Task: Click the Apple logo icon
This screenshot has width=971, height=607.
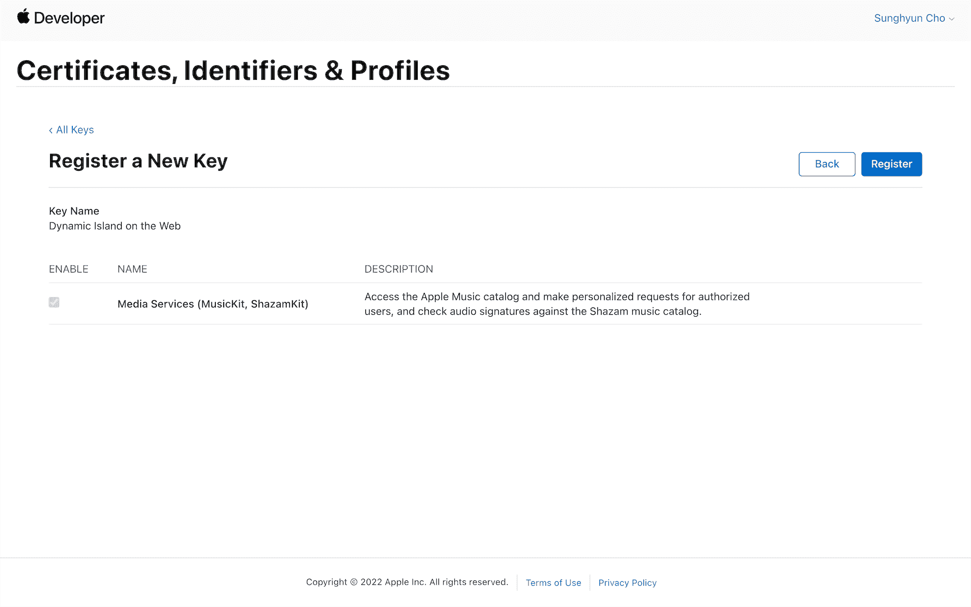Action: [x=23, y=17]
